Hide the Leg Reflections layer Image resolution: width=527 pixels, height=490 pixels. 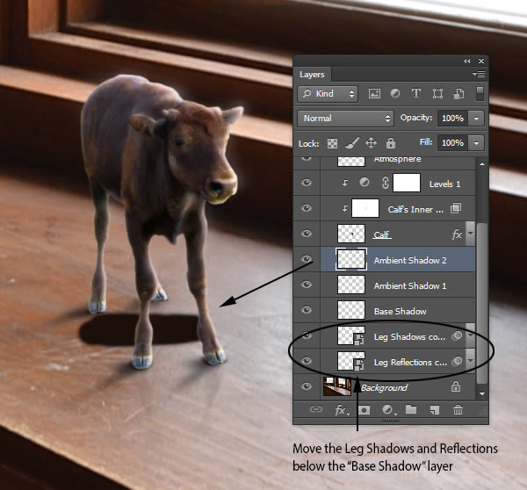coord(307,361)
